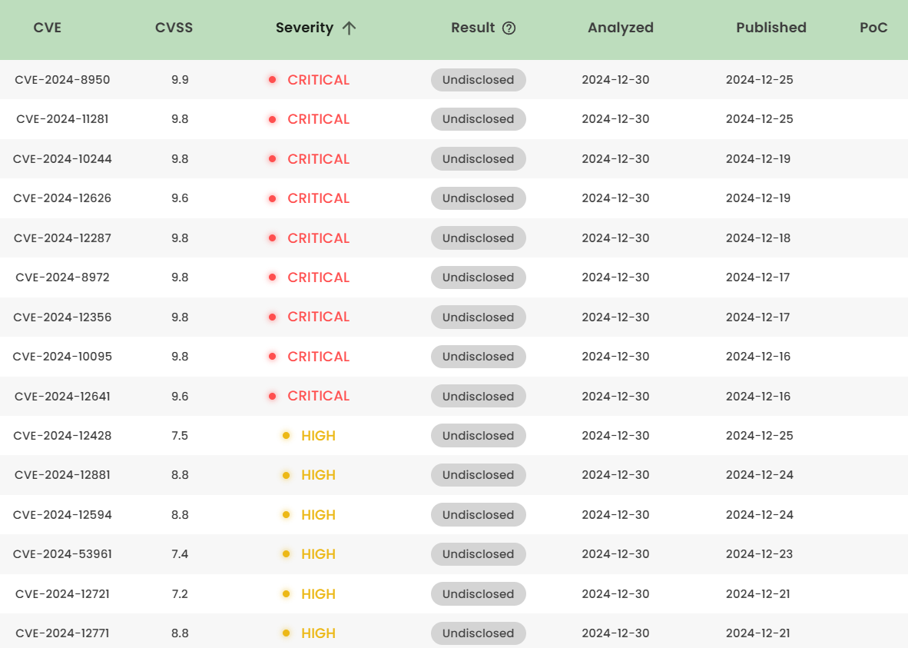Click Undisclosed badge for CVE-2024-12626
Image resolution: width=908 pixels, height=648 pixels.
click(479, 198)
